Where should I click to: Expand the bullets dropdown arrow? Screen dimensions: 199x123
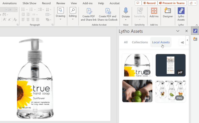27,10
